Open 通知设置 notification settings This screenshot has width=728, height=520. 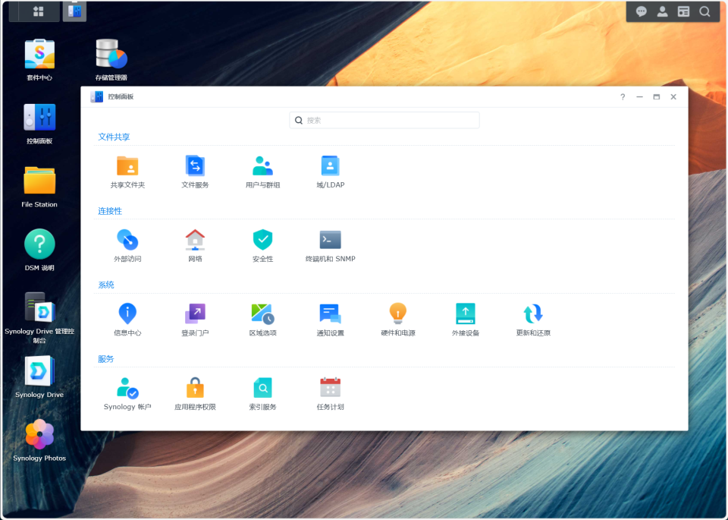point(330,319)
